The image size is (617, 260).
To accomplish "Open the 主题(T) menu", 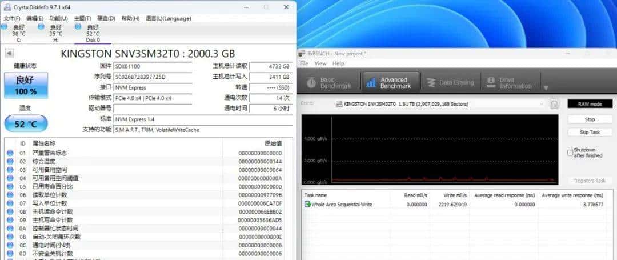I will click(83, 18).
